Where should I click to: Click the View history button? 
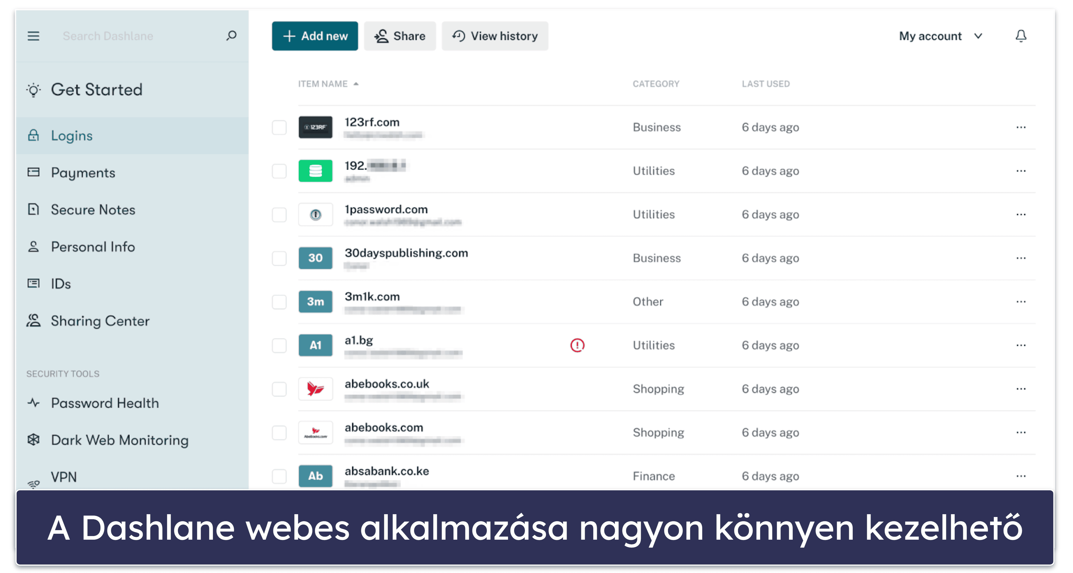coord(494,36)
